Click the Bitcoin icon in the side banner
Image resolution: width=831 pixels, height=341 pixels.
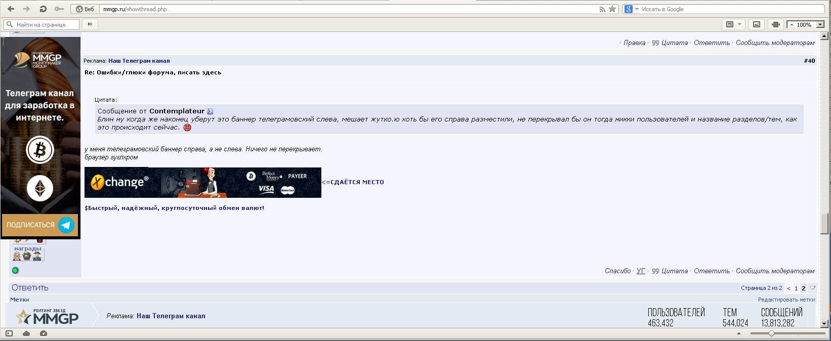coord(40,150)
